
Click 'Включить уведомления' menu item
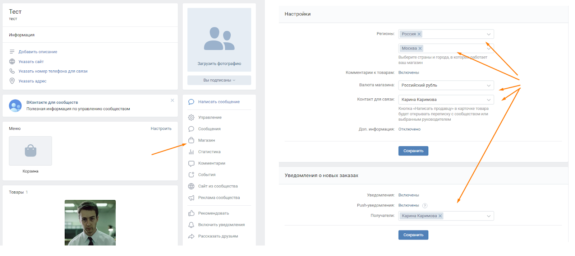[221, 225]
